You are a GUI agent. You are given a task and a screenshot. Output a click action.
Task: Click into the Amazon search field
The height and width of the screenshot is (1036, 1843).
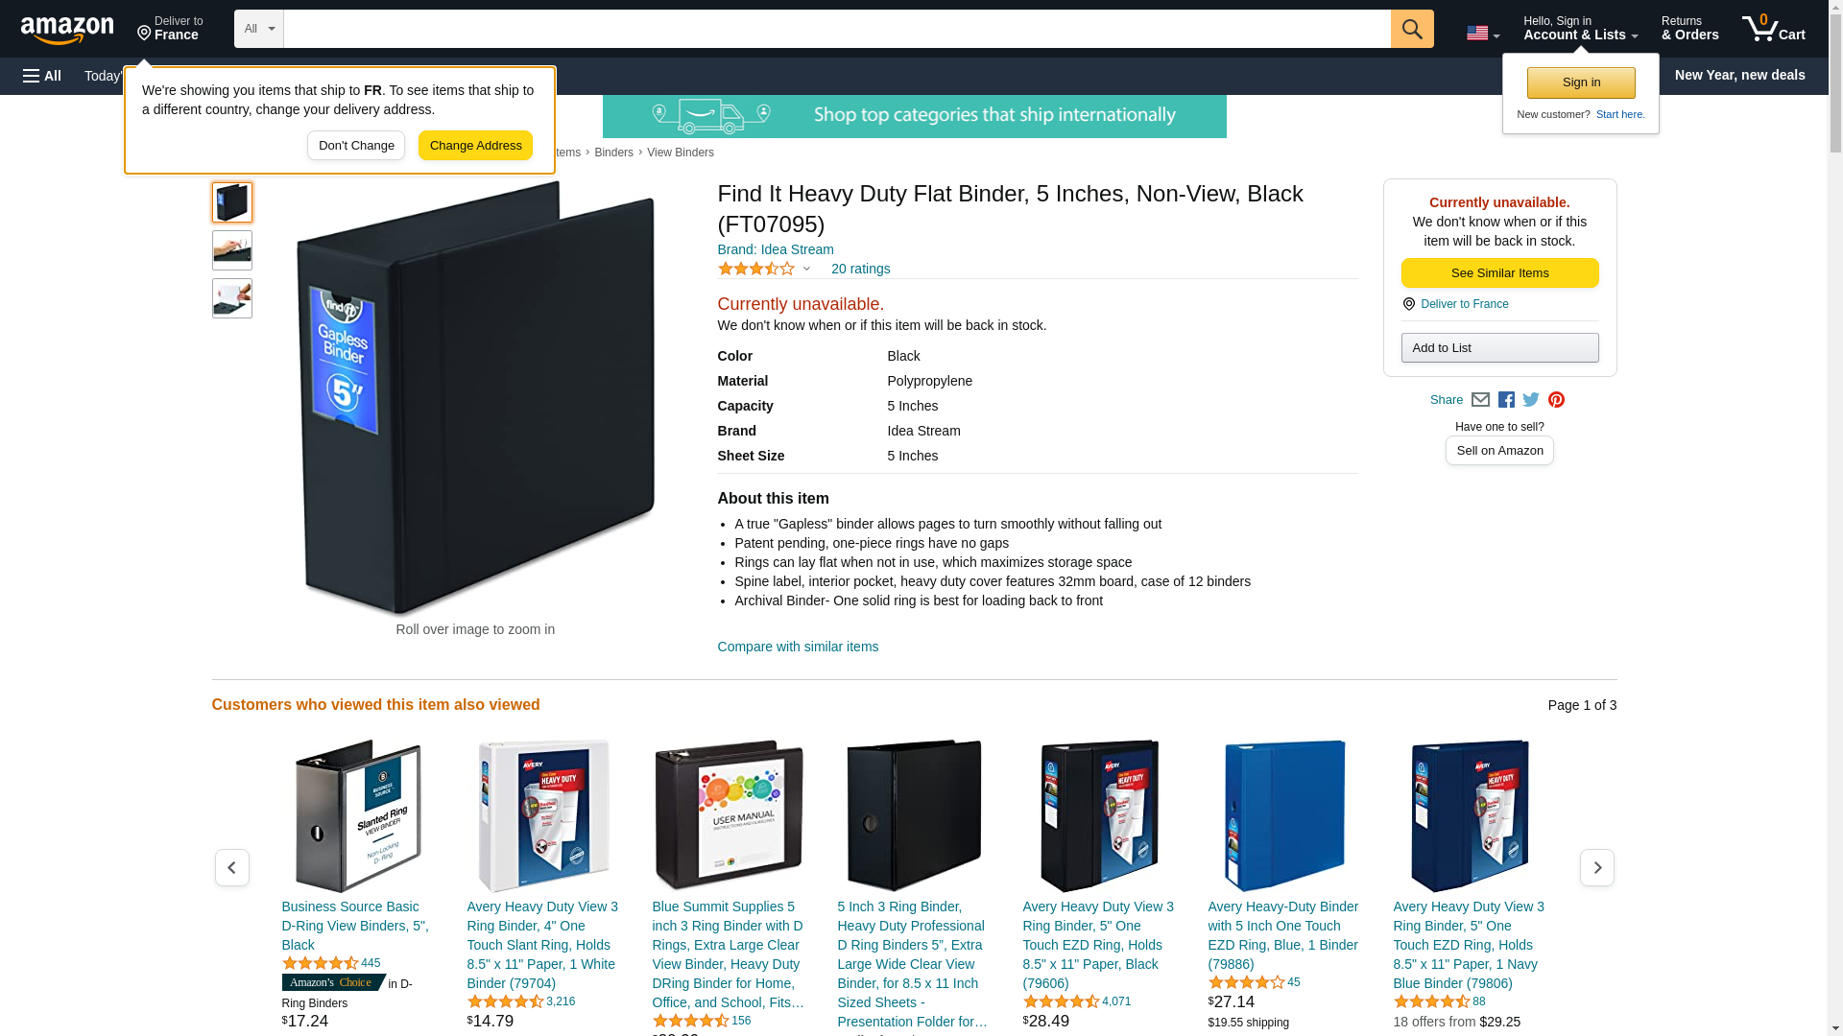click(x=836, y=29)
